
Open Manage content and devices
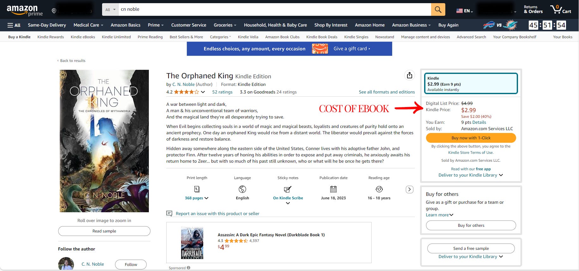(x=425, y=37)
